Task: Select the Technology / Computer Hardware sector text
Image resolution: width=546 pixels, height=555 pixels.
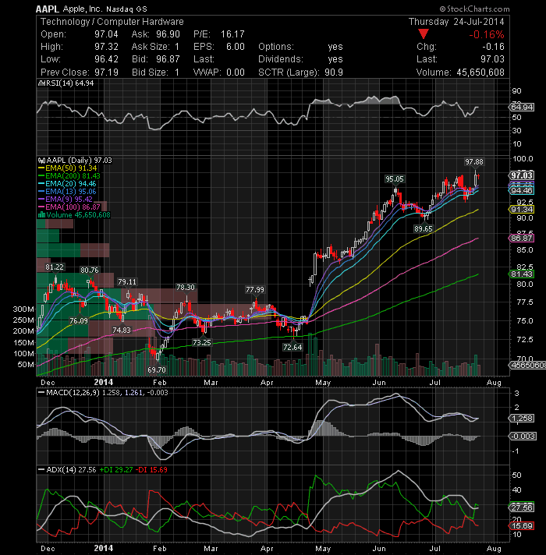Action: click(x=112, y=22)
